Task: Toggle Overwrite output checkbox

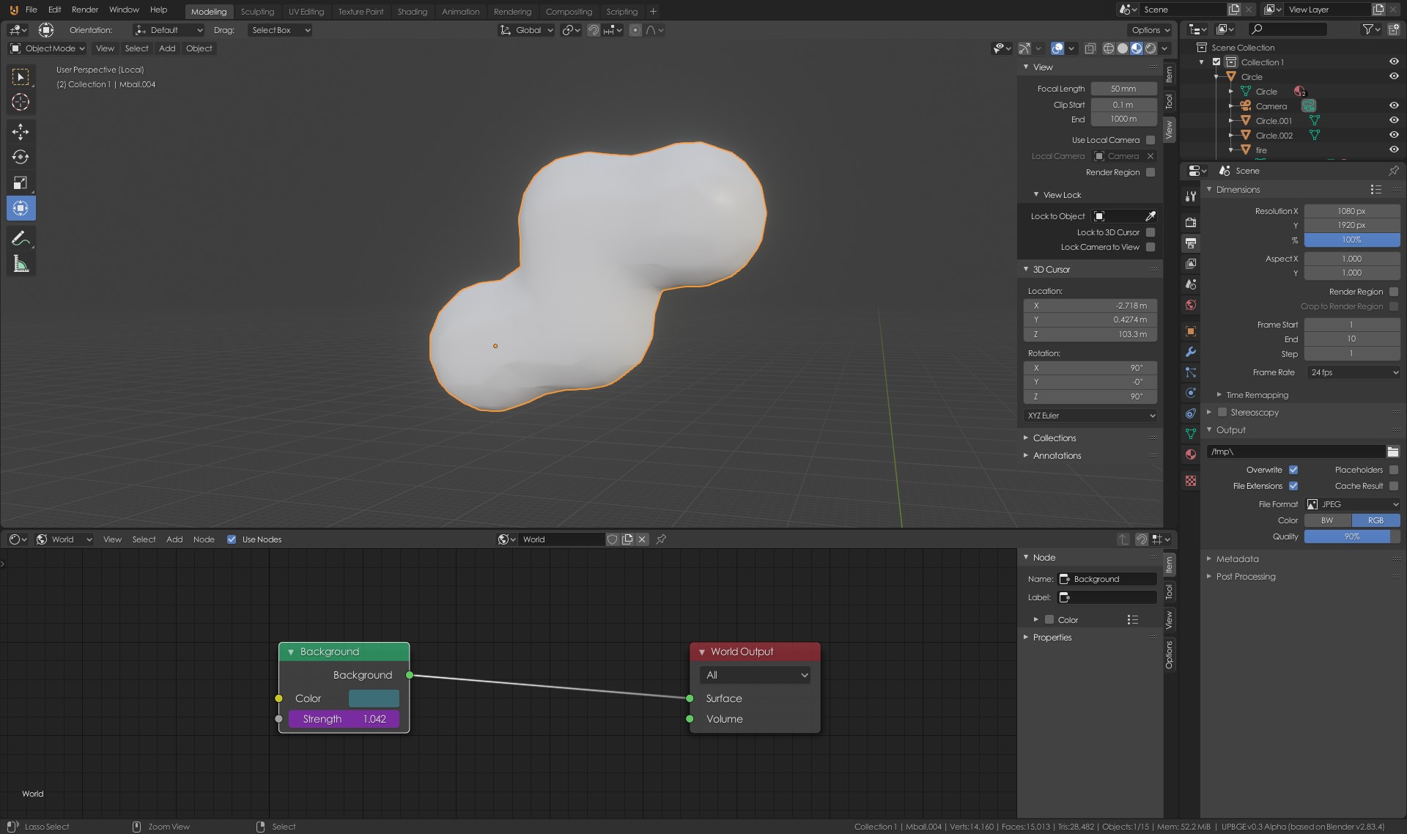Action: (1293, 470)
